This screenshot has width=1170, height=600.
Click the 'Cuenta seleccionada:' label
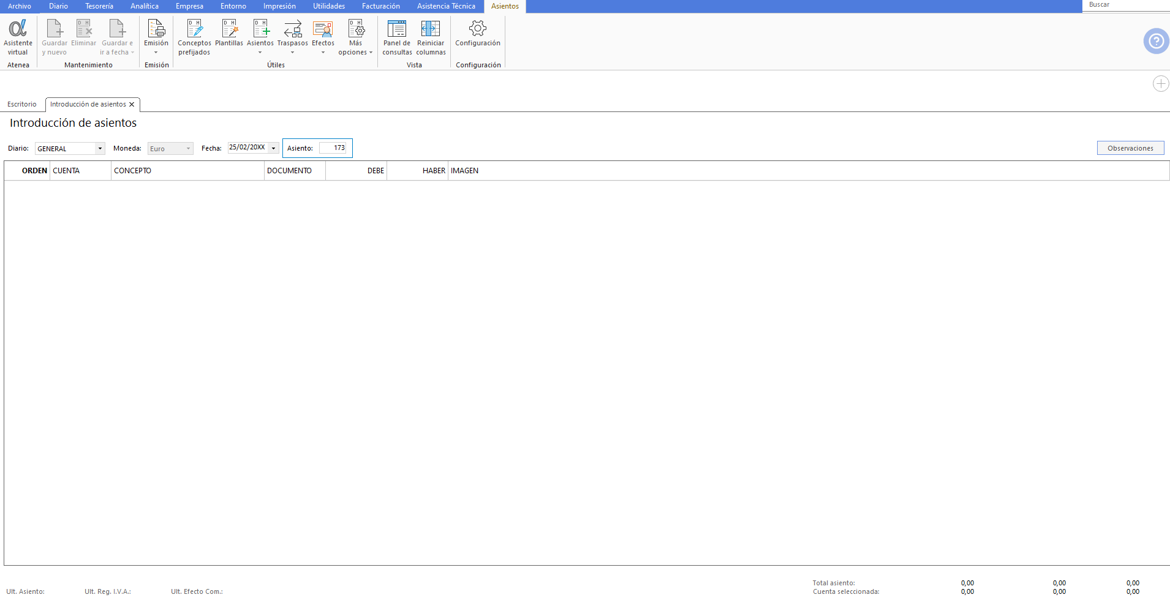point(846,591)
